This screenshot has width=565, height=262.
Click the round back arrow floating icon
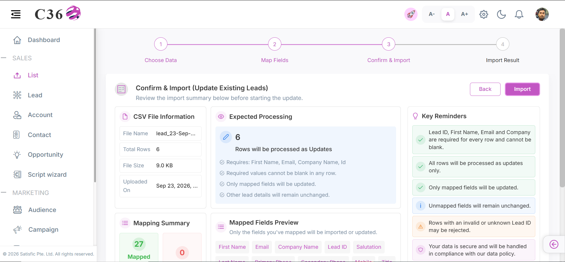554,244
